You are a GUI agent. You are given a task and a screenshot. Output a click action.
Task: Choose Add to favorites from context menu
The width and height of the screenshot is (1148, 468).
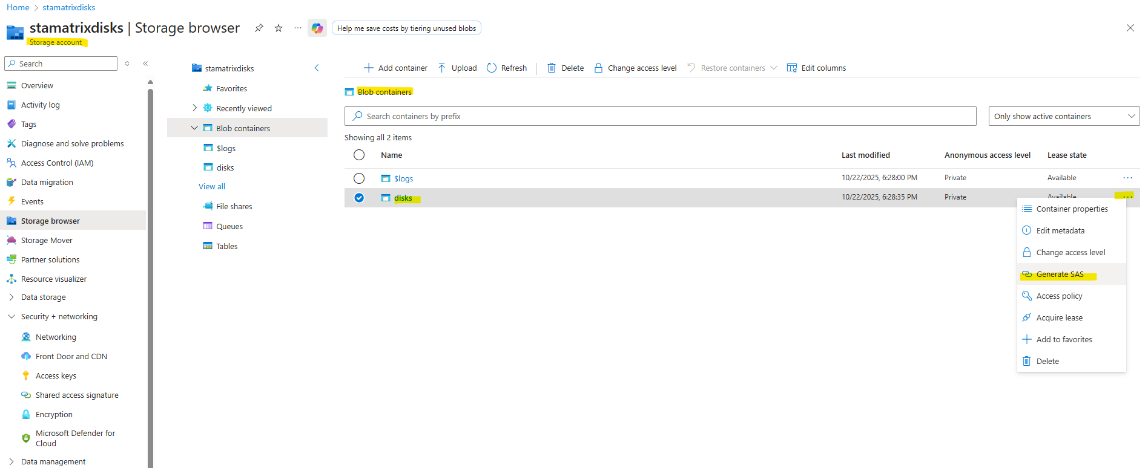click(x=1071, y=339)
